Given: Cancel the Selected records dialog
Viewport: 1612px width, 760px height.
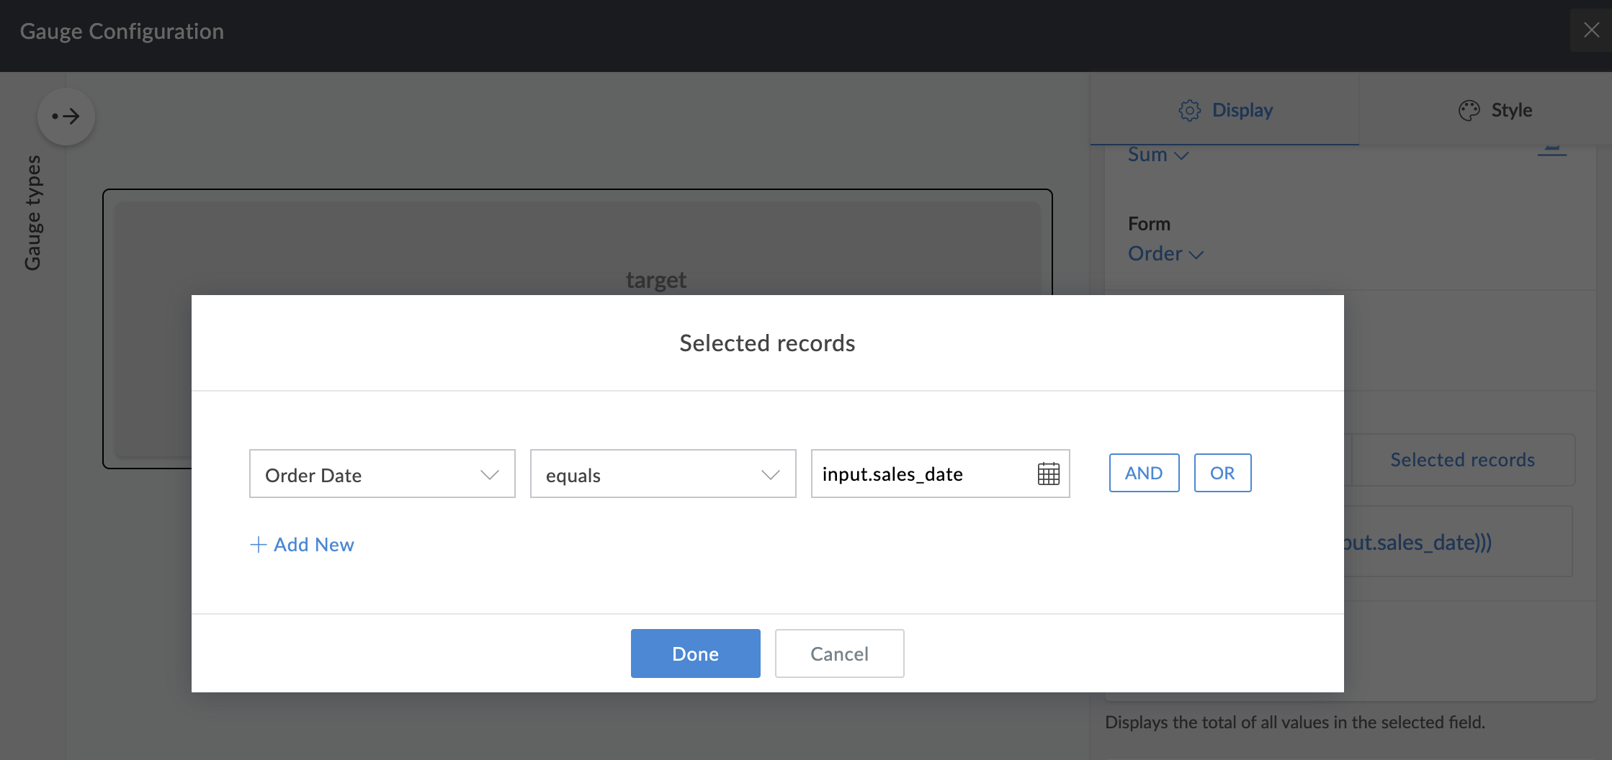Looking at the screenshot, I should pos(839,653).
